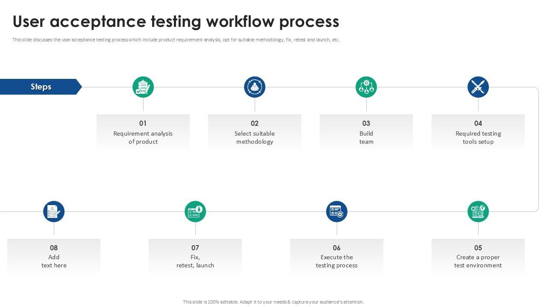Click the 'Required testing tools setup' box
Image resolution: width=547 pixels, height=307 pixels.
coord(478,132)
